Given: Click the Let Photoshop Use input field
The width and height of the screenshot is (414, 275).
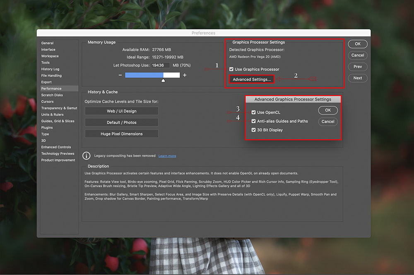Looking at the screenshot, I should (x=160, y=65).
